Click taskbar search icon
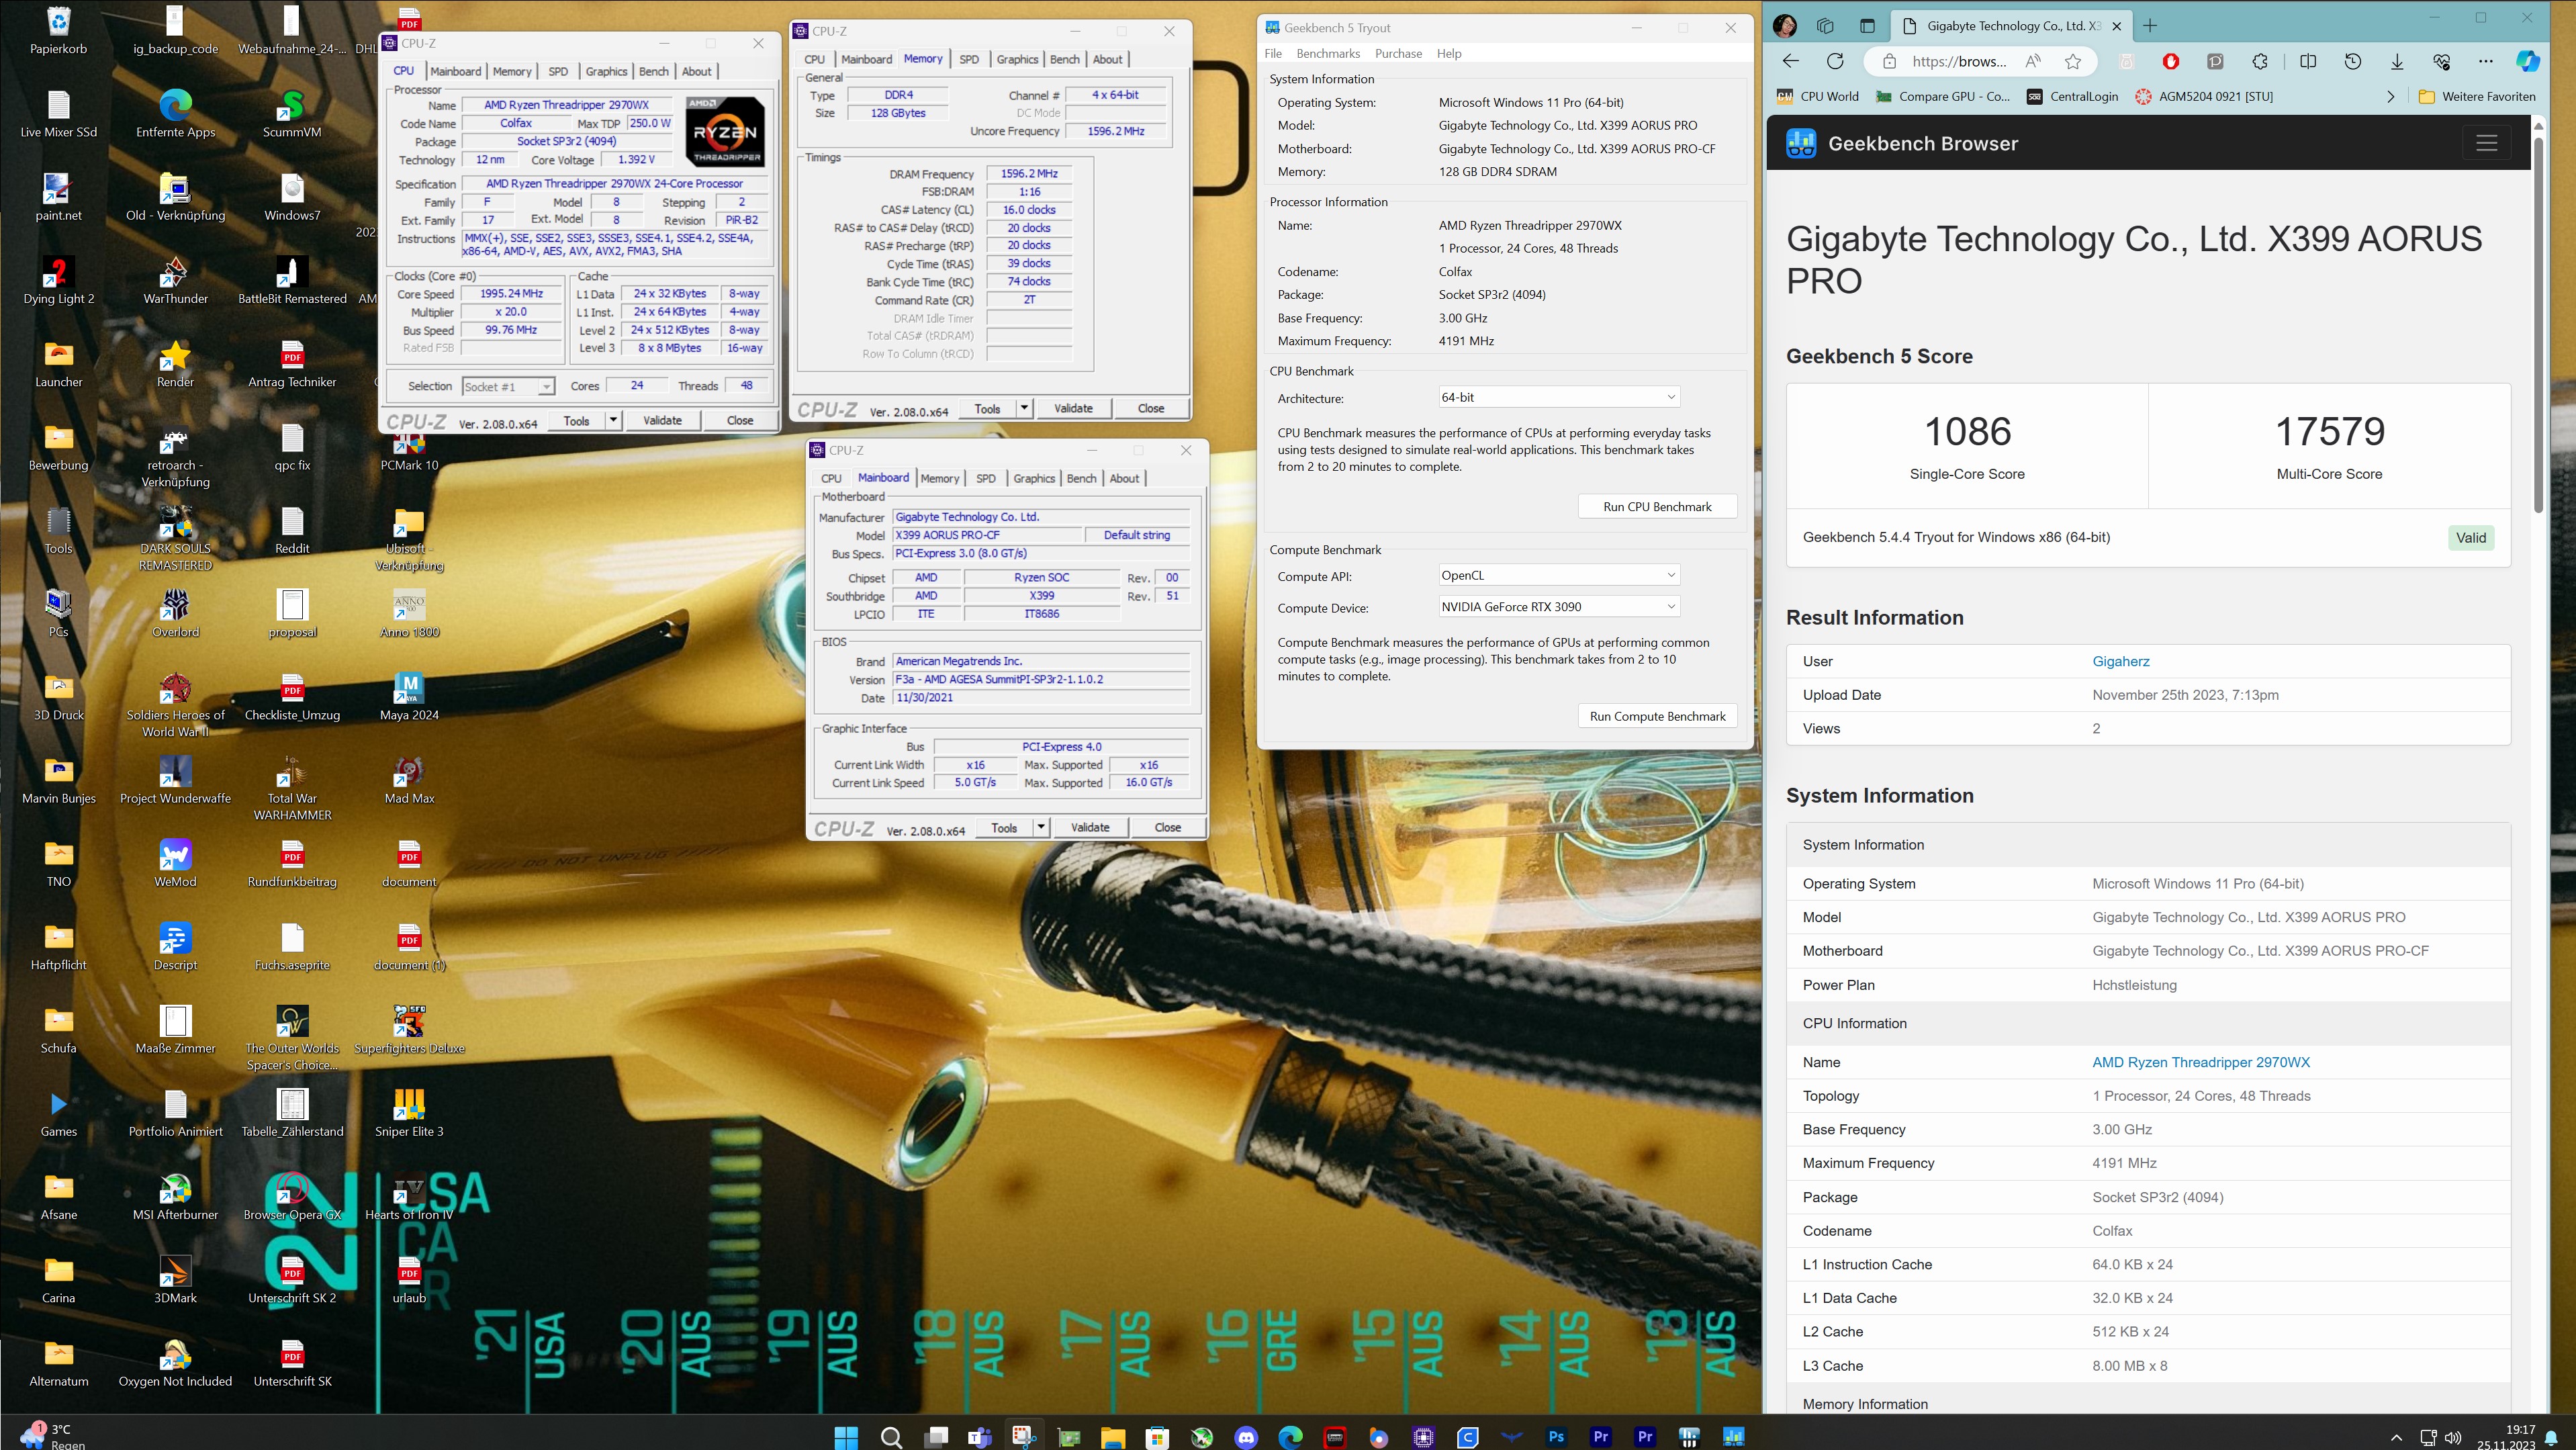2576x1450 pixels. pos(891,1437)
